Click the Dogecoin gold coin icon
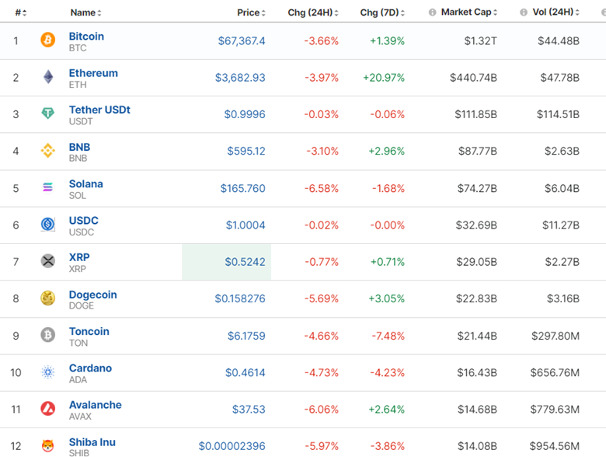Image resolution: width=606 pixels, height=457 pixels. pyautogui.click(x=48, y=298)
